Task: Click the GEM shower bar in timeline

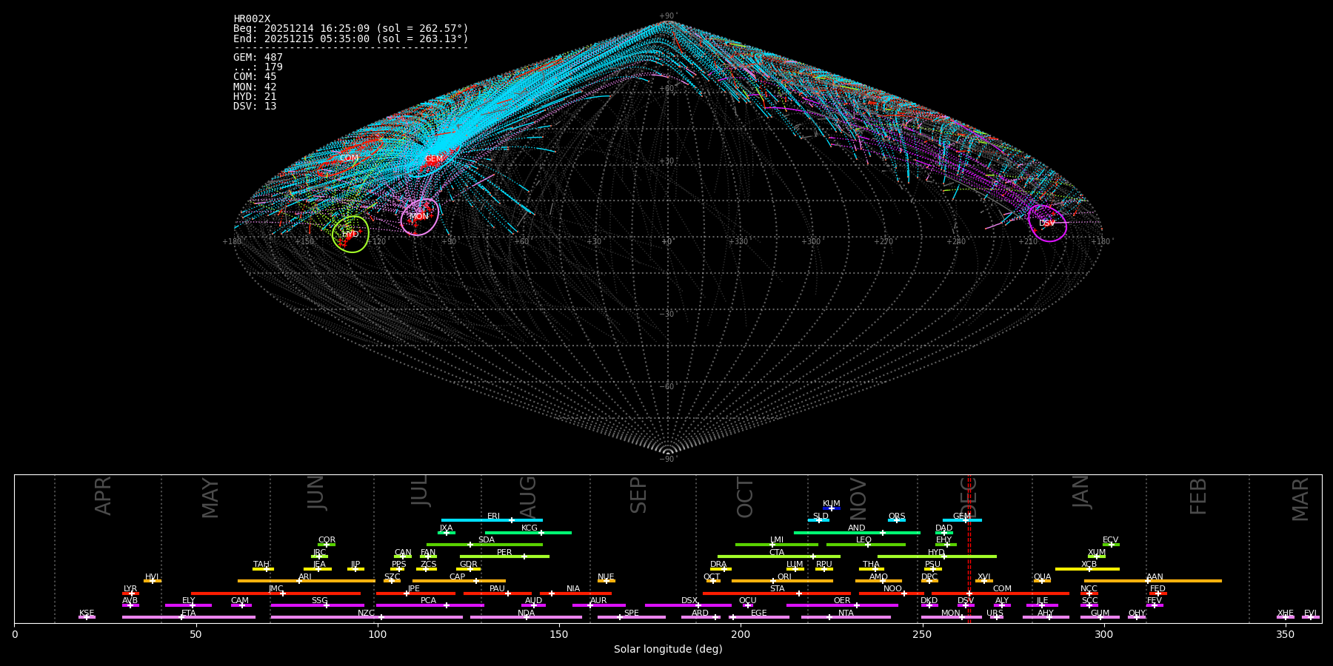Action: [962, 520]
